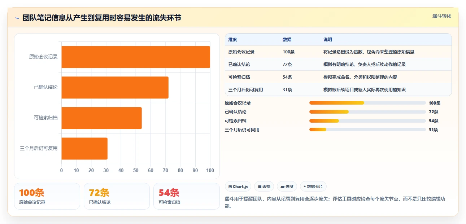
Task: Click the lightning icon before the title
Action: tap(17, 18)
